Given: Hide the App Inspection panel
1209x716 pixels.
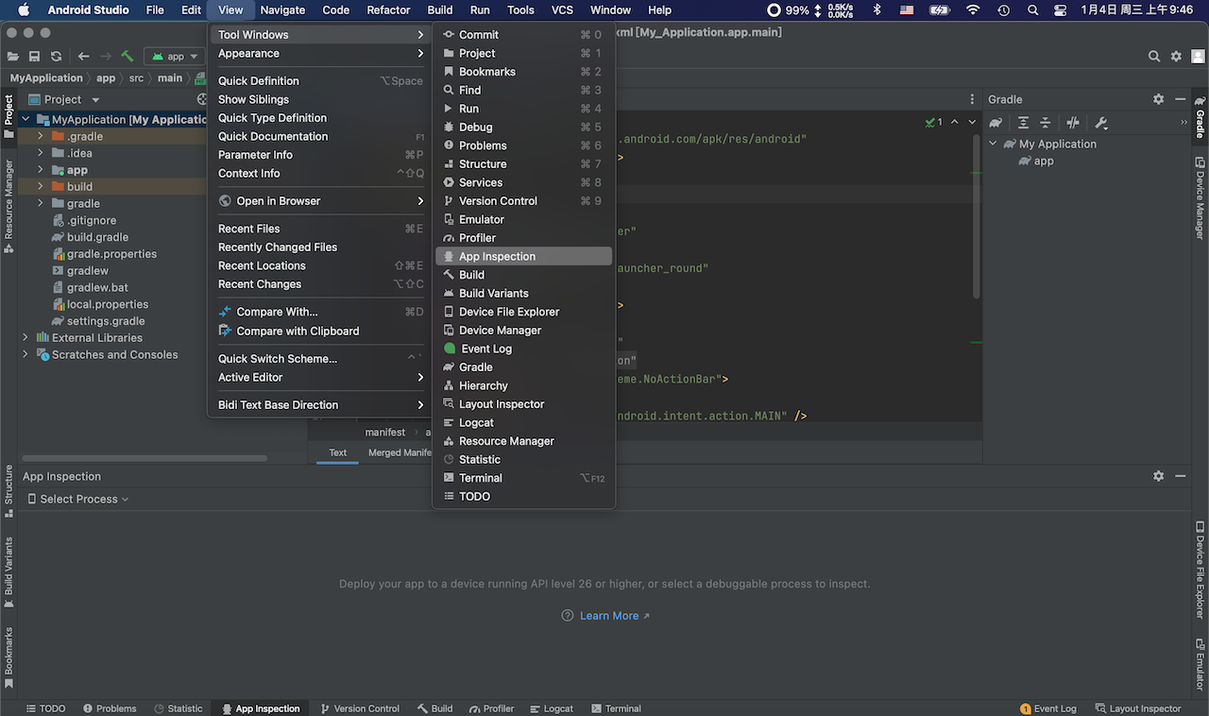Looking at the screenshot, I should (x=1181, y=477).
